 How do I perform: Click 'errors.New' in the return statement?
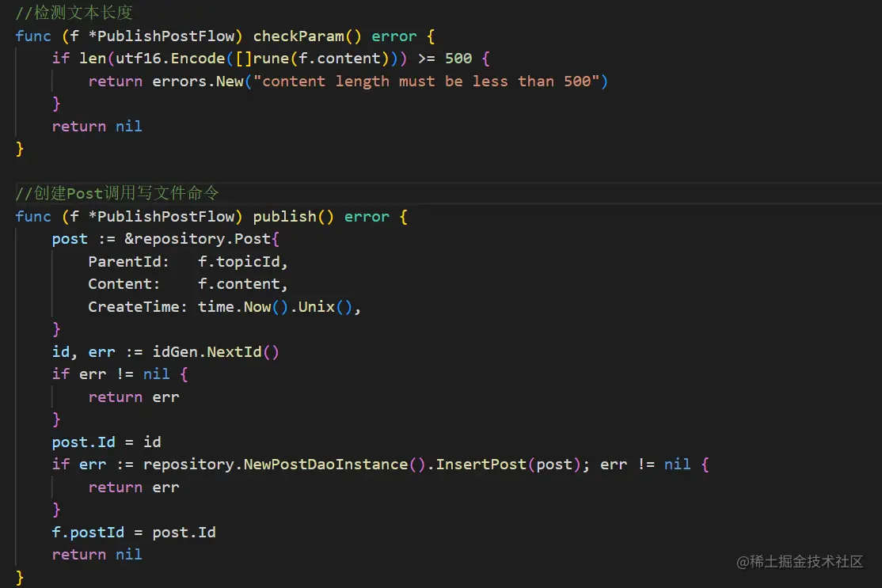pyautogui.click(x=198, y=82)
